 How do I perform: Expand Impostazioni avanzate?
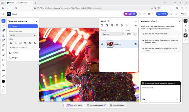[x=19, y=48]
